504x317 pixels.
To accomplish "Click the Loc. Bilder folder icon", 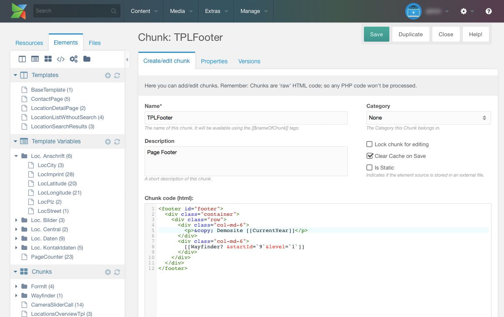I will pyautogui.click(x=24, y=220).
